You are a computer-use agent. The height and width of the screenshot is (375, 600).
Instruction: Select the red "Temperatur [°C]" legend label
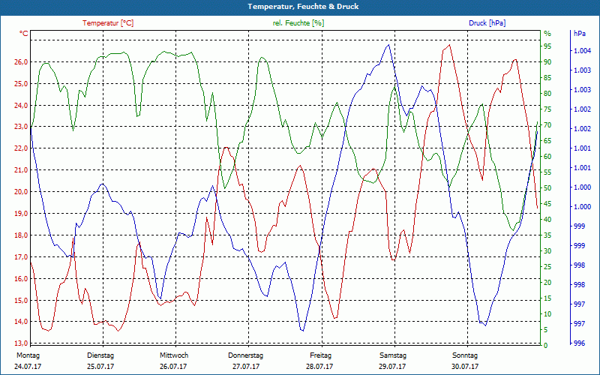pos(108,23)
